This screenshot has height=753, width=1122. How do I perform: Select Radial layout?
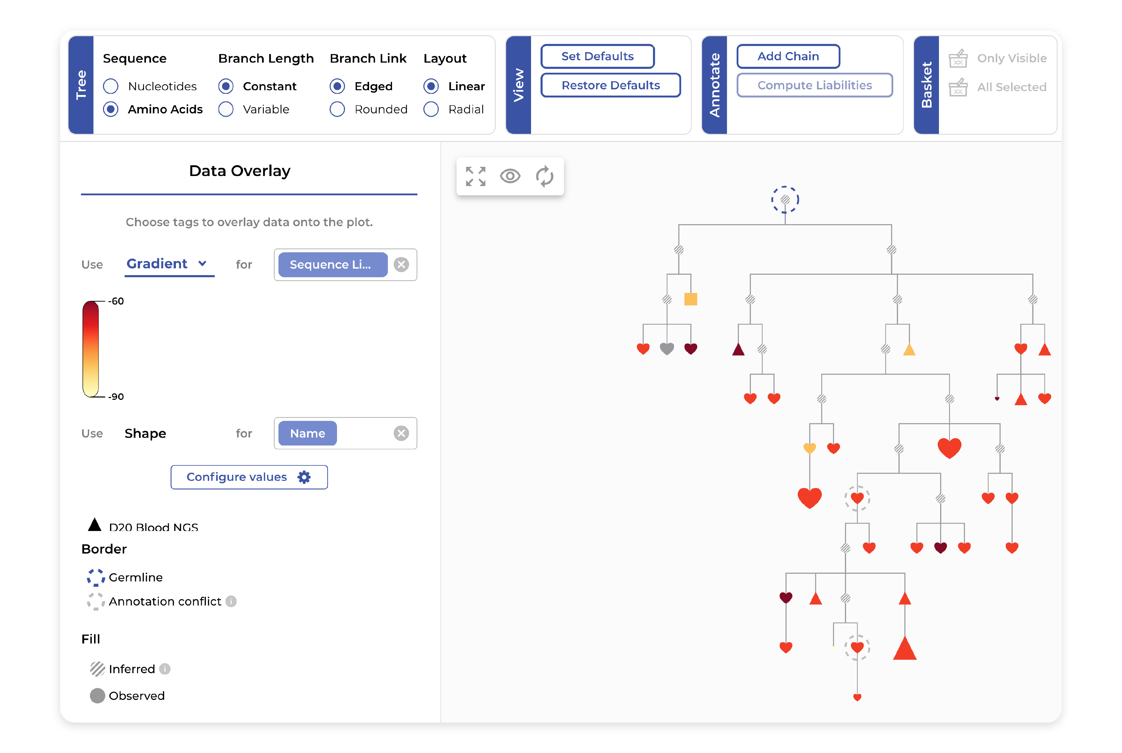431,109
